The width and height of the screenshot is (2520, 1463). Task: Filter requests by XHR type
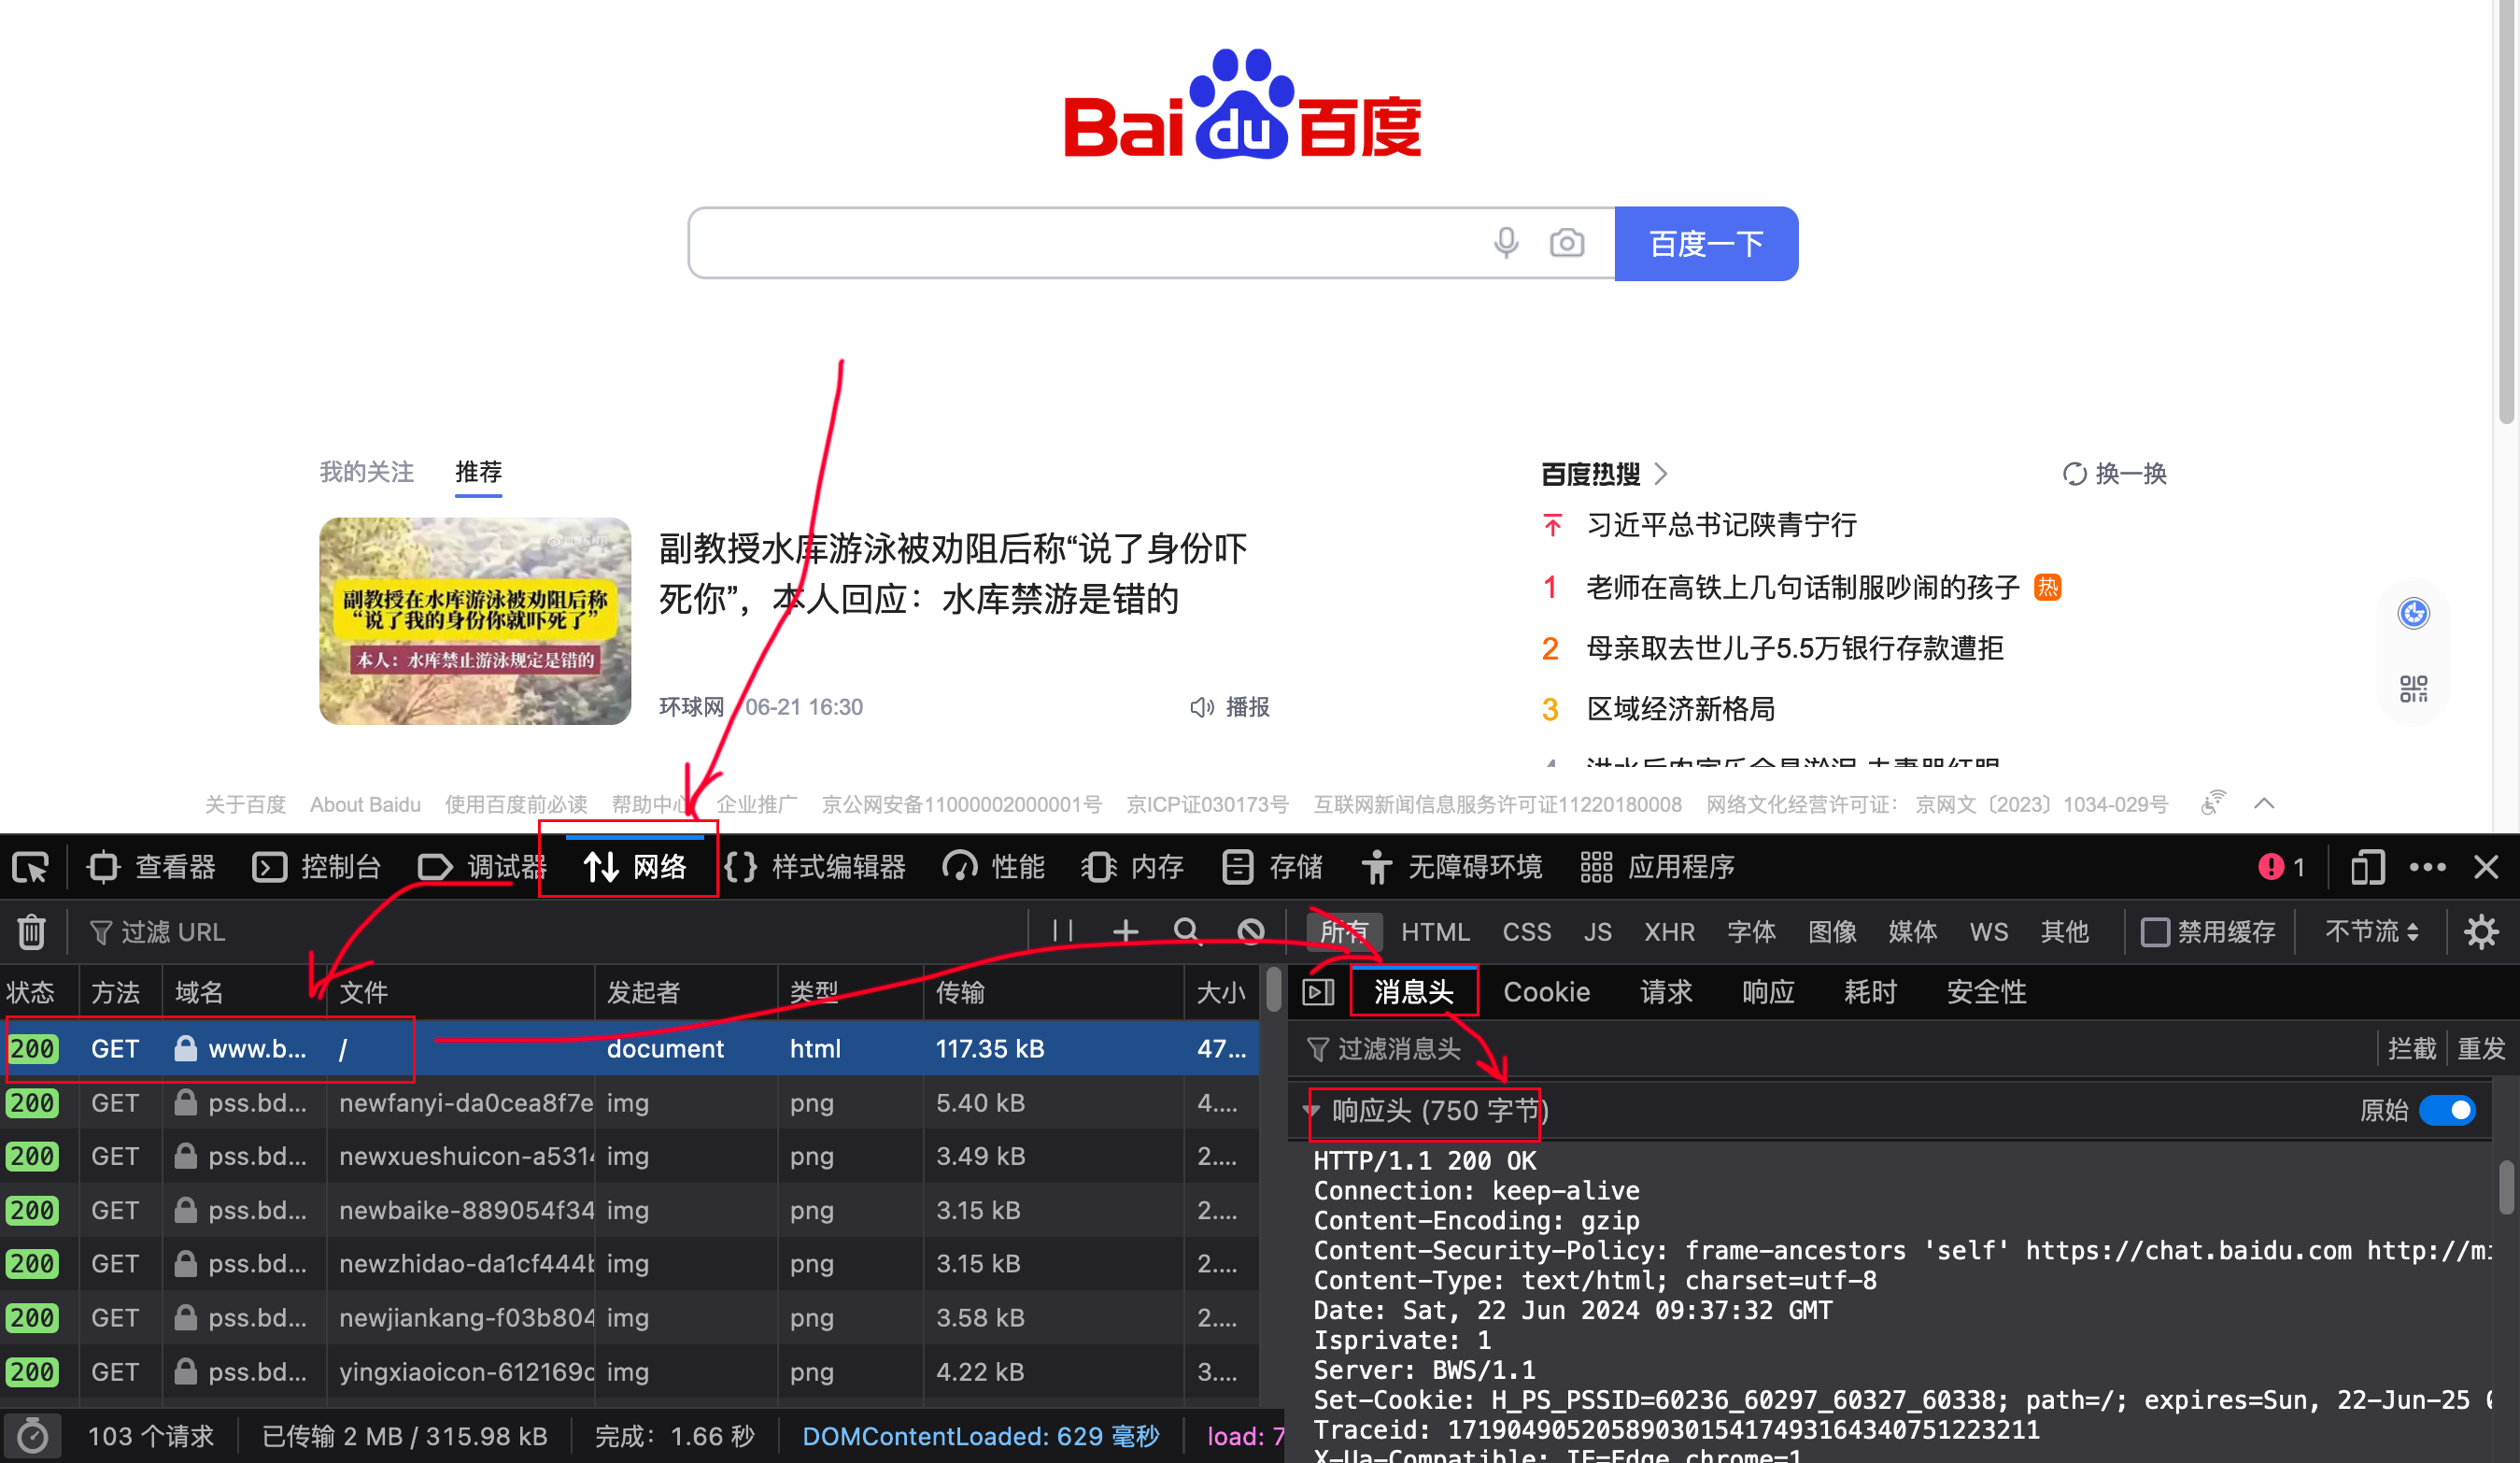[x=1669, y=931]
